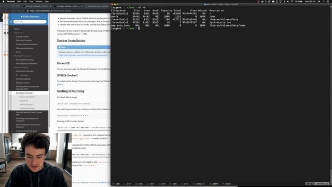332x187 pixels.
Task: Open the Shell menu
Action: (19, 1)
